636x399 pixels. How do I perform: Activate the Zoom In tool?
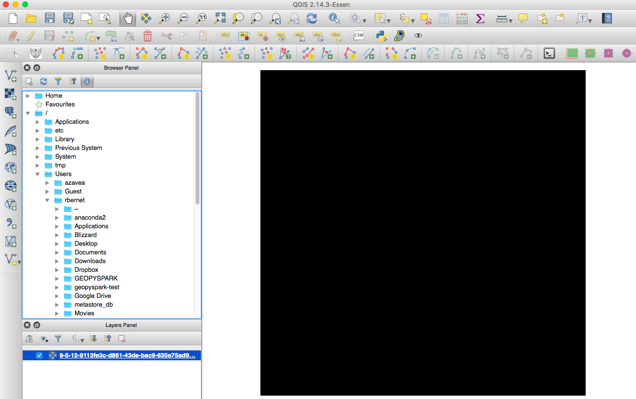pyautogui.click(x=164, y=18)
